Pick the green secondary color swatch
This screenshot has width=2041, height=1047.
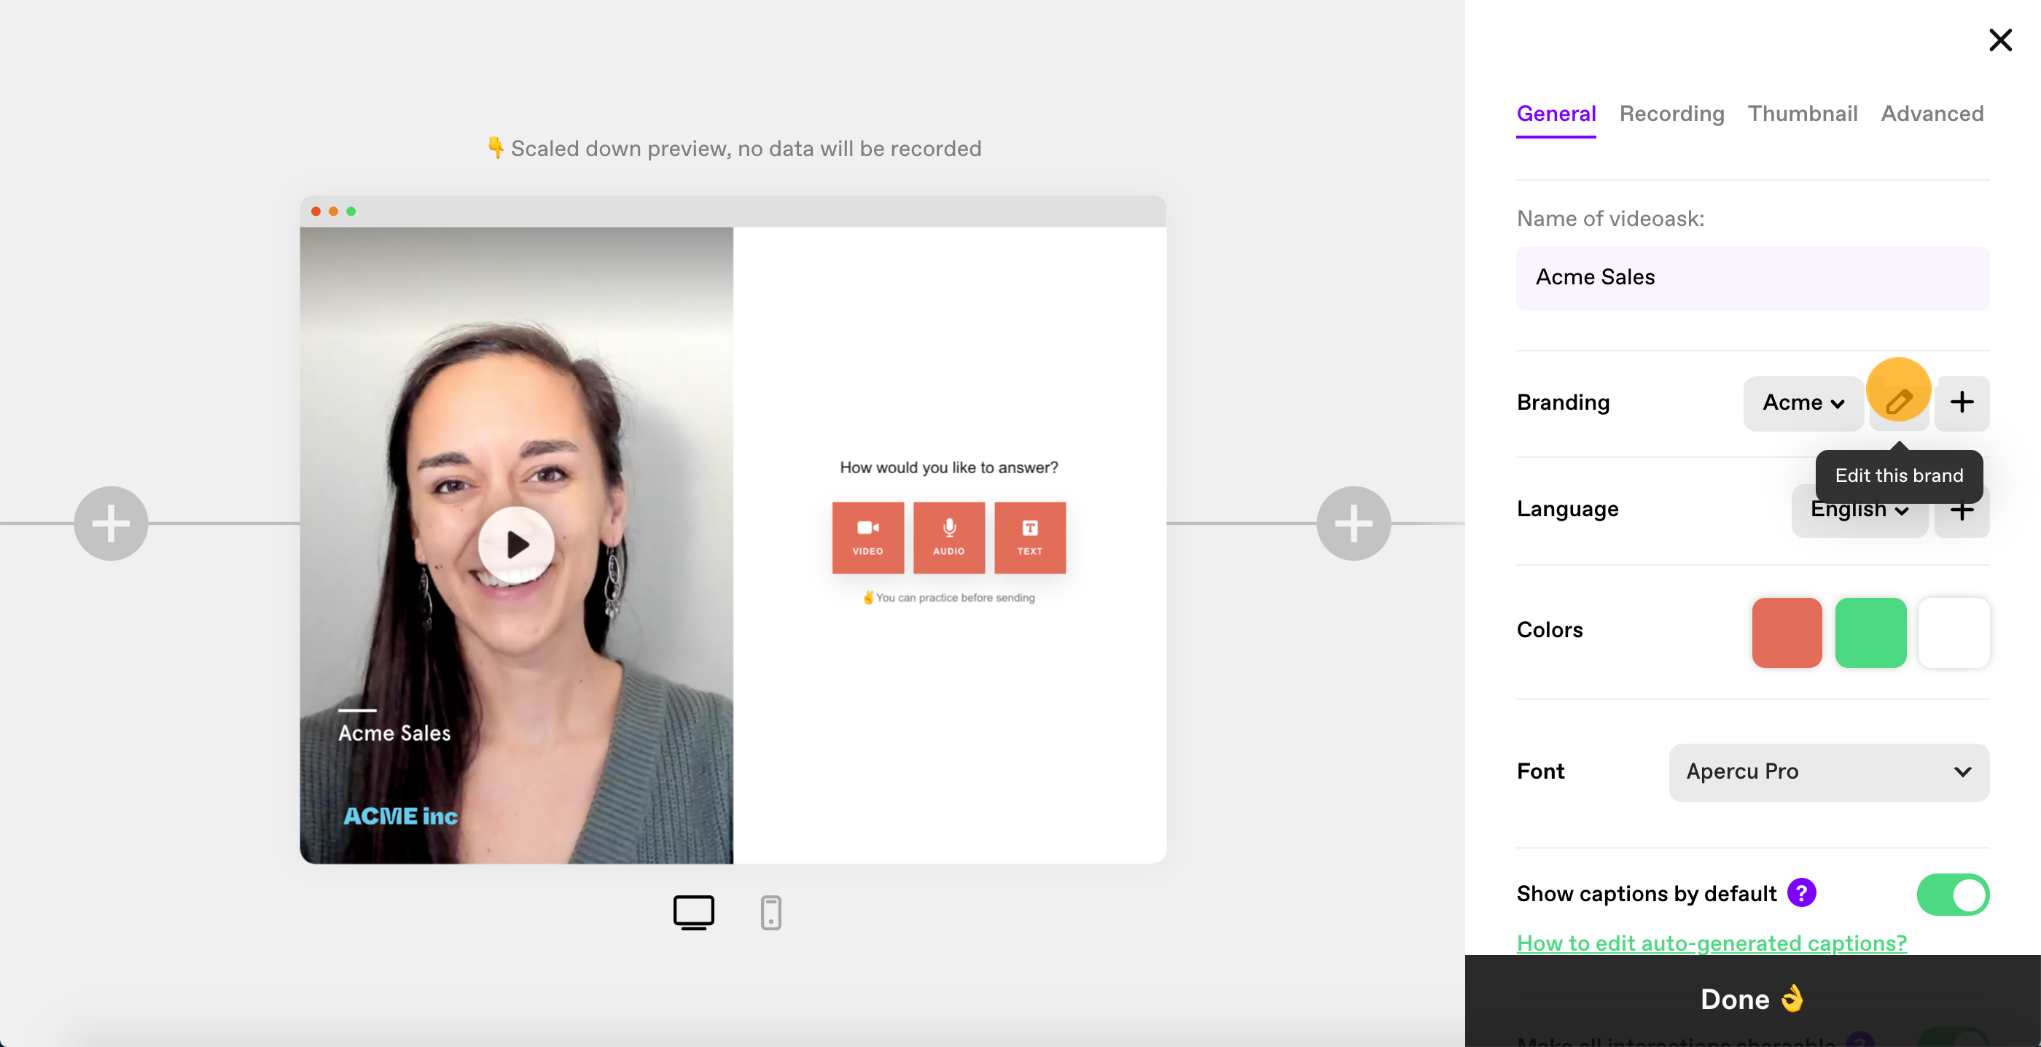[x=1870, y=631]
